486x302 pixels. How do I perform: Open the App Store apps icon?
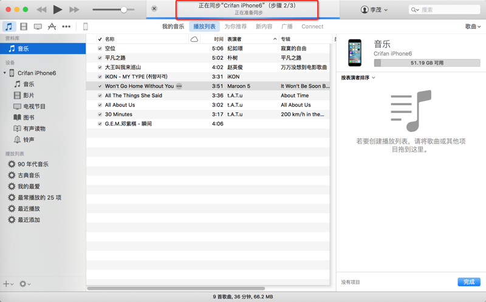pos(52,26)
